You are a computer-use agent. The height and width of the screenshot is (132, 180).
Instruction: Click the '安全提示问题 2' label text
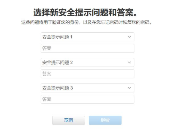point(58,63)
